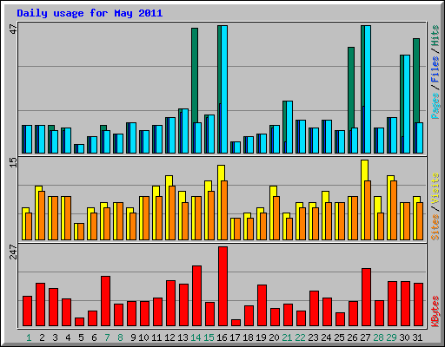Click day label '30' on the x-axis

(x=404, y=337)
